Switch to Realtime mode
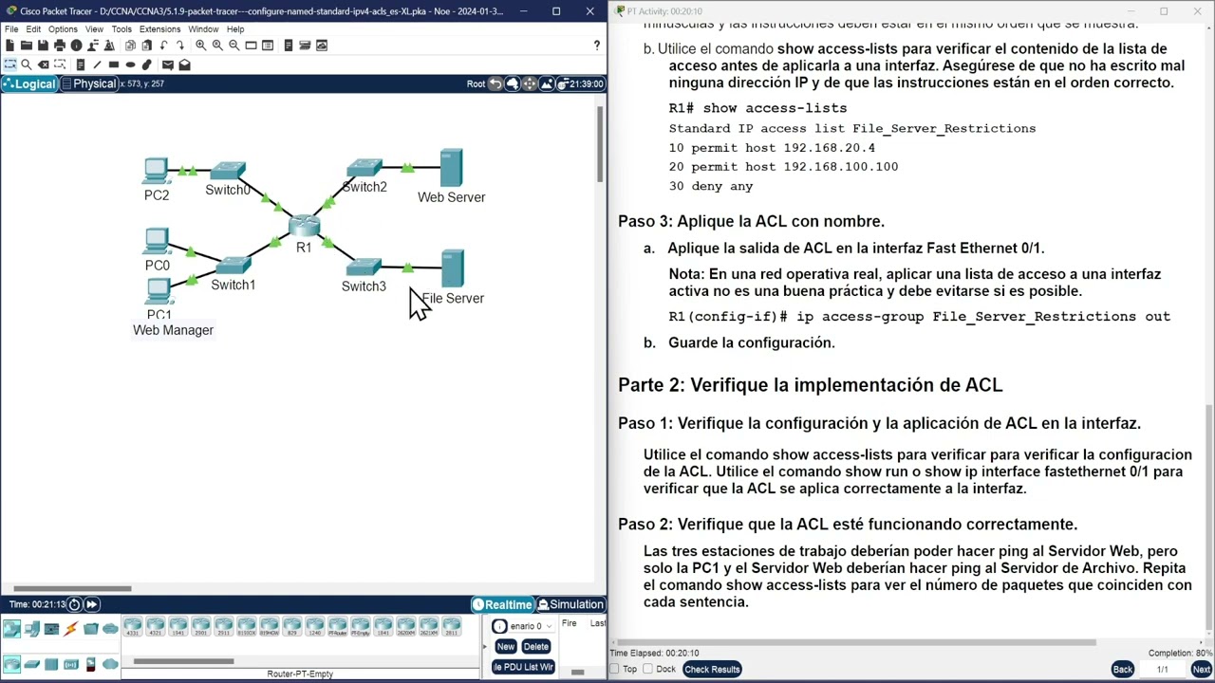Viewport: 1215px width, 683px height. tap(503, 604)
